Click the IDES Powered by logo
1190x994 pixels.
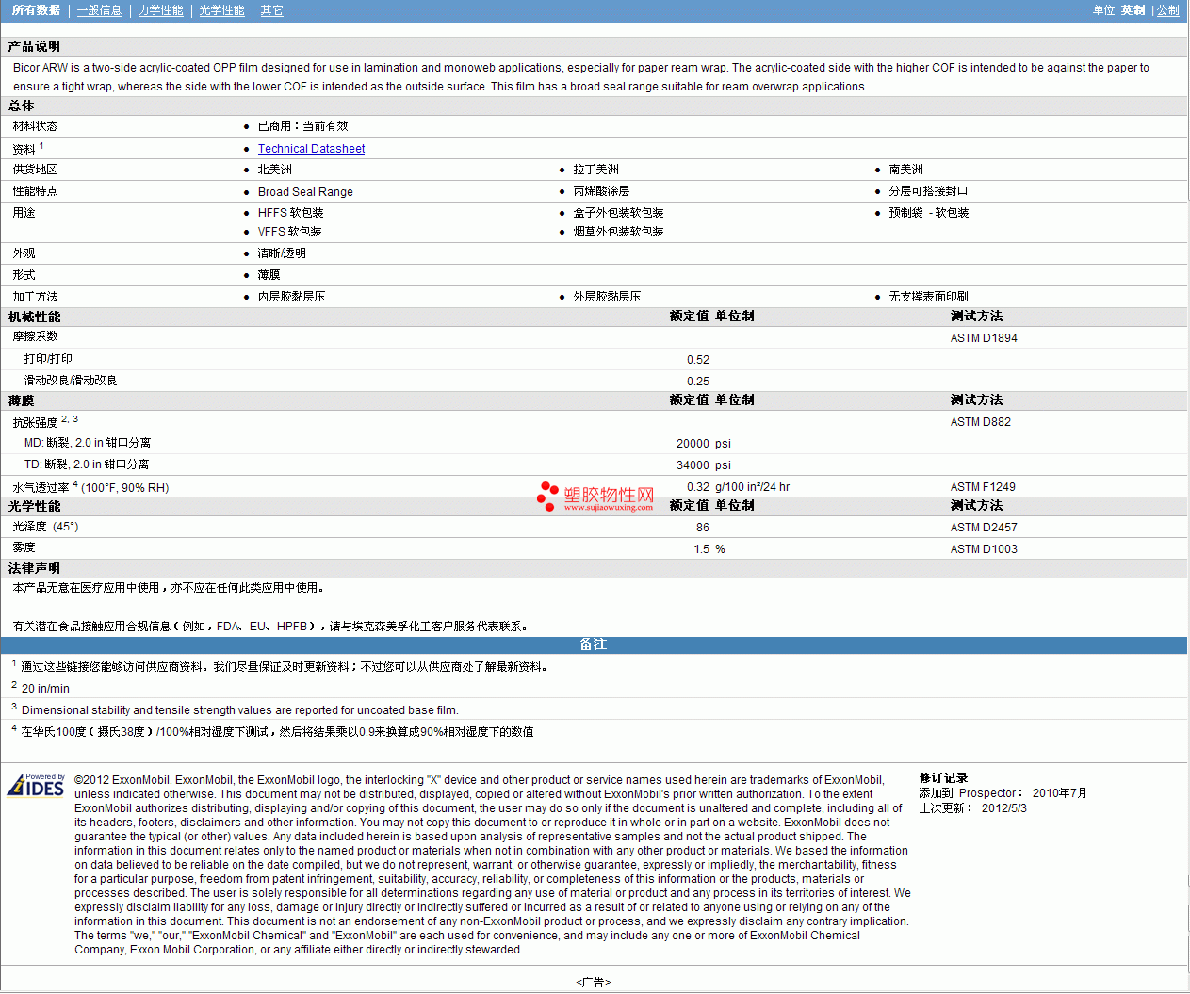36,785
